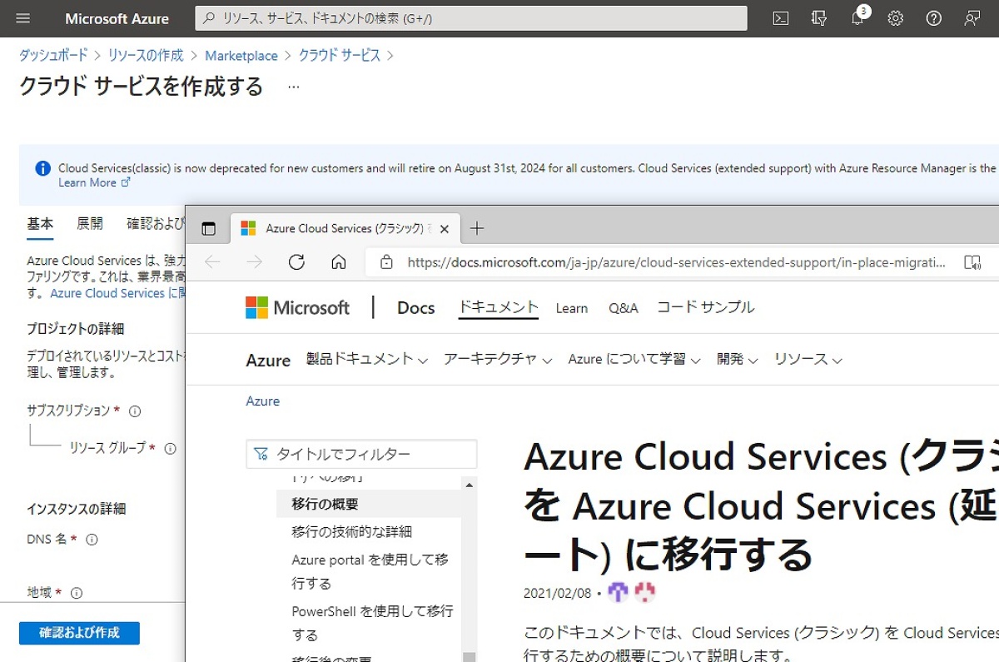Image resolution: width=999 pixels, height=662 pixels.
Task: Click the site lock icon in the address bar
Action: (x=385, y=262)
